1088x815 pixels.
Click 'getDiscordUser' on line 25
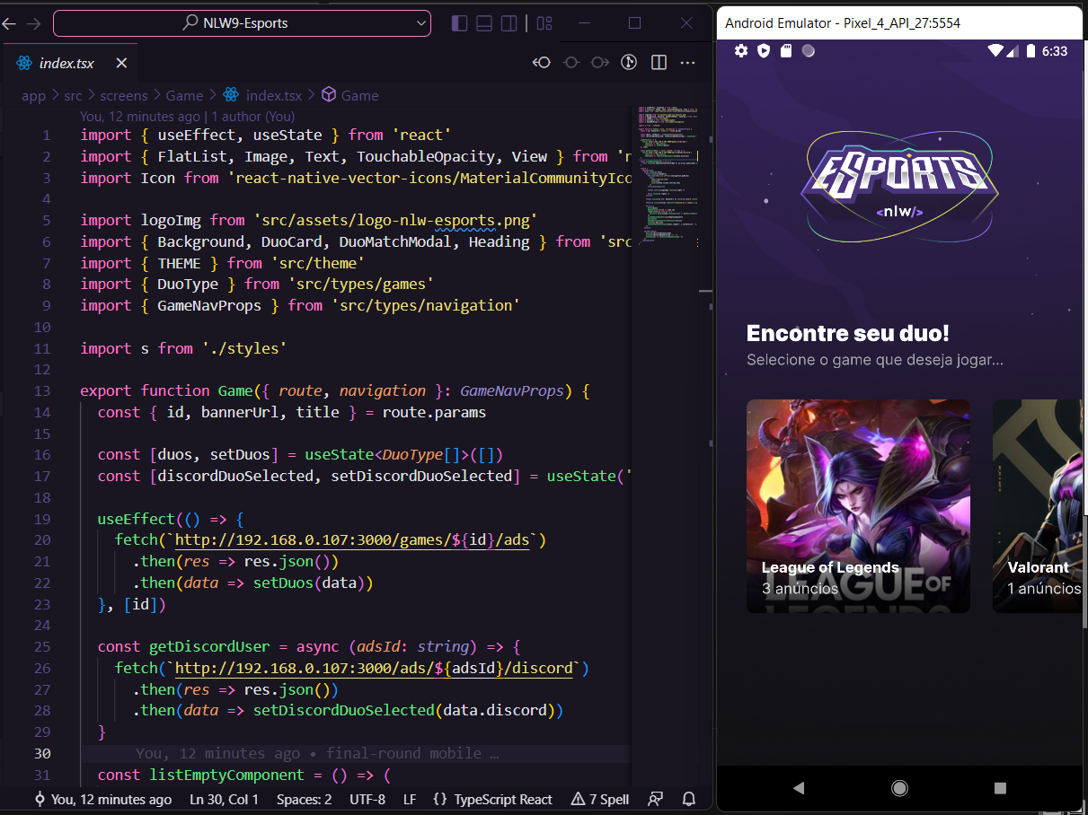(x=209, y=646)
